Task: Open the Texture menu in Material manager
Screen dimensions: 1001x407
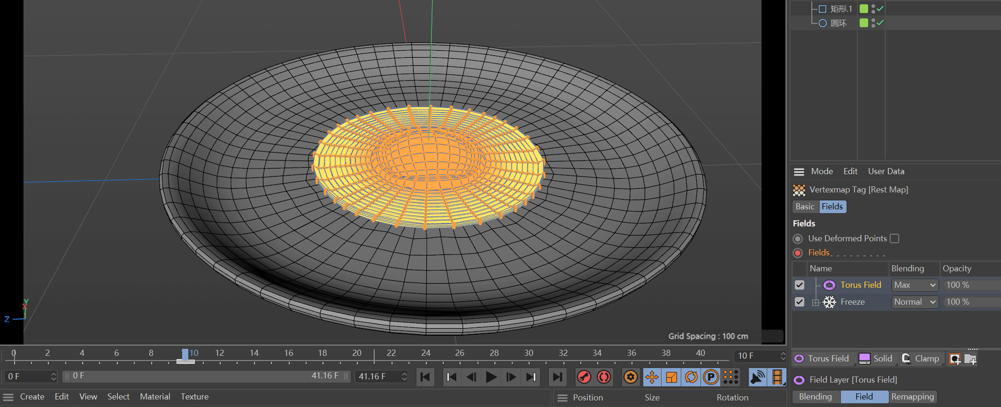Action: (194, 397)
